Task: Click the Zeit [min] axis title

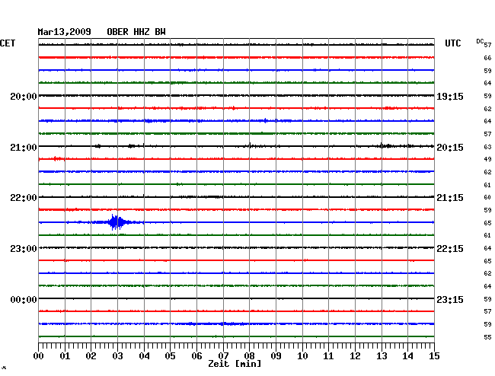Action: click(x=235, y=364)
